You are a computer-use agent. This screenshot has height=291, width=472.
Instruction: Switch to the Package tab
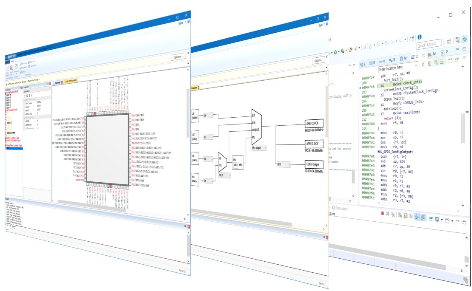[x=57, y=82]
